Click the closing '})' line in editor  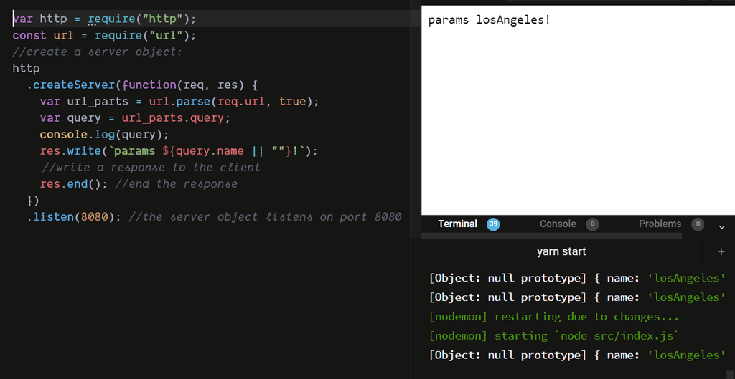point(33,201)
